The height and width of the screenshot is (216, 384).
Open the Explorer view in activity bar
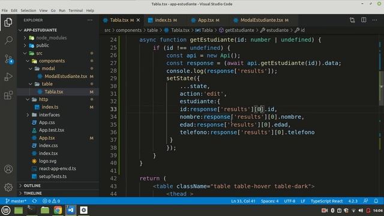tap(8, 22)
